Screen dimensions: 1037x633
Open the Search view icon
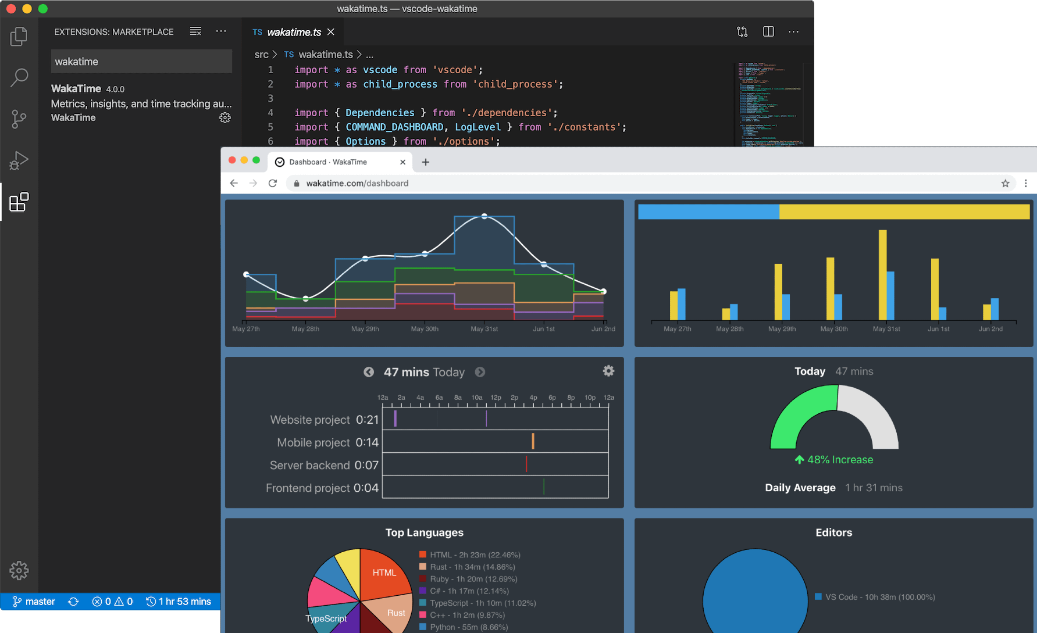pos(19,77)
